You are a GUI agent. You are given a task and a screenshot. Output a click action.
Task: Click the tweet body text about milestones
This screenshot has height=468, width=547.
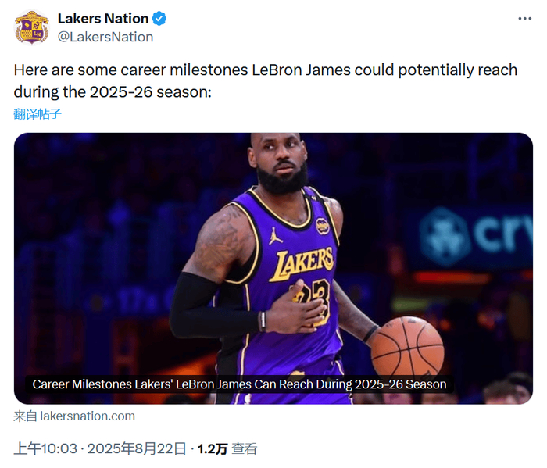pos(266,80)
